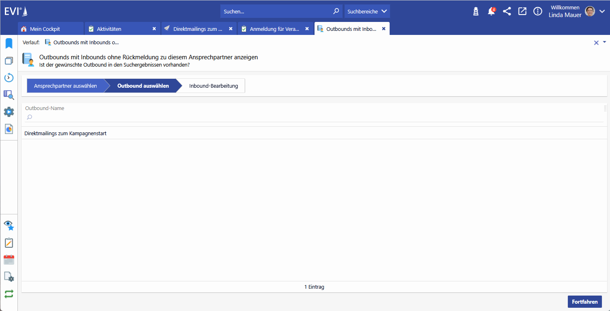The image size is (610, 311).
Task: Click the green sync arrows icon
Action: [9, 294]
